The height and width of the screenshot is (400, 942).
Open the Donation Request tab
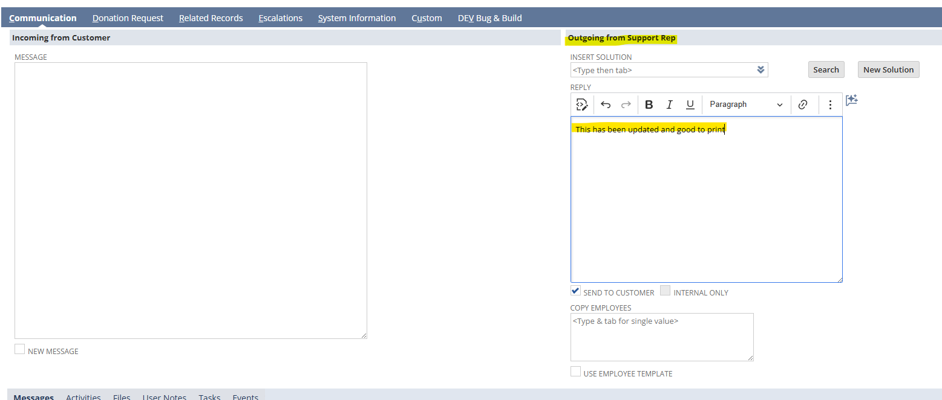point(128,18)
